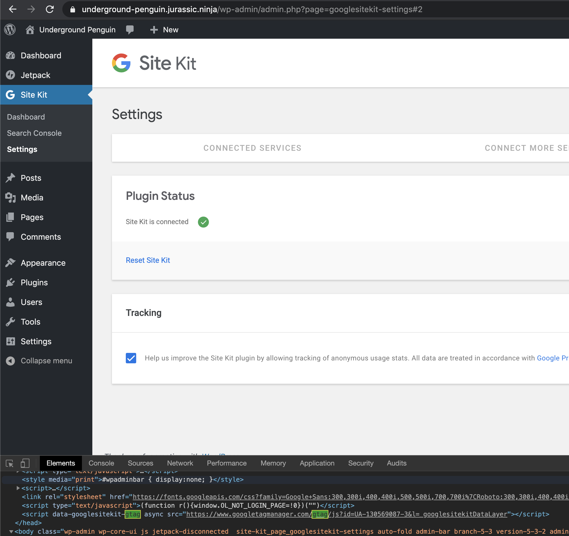Select the closing head tag in DevTools
The image size is (569, 536).
point(28,523)
